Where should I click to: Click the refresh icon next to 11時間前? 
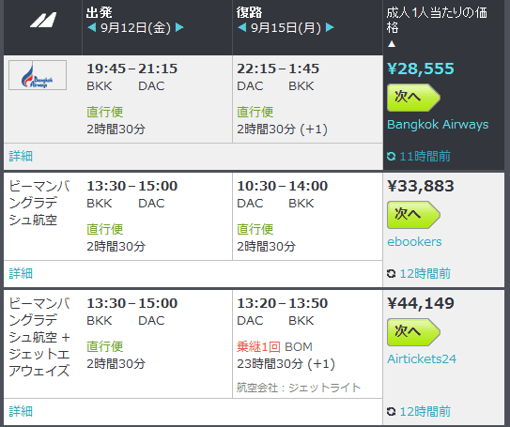[392, 157]
